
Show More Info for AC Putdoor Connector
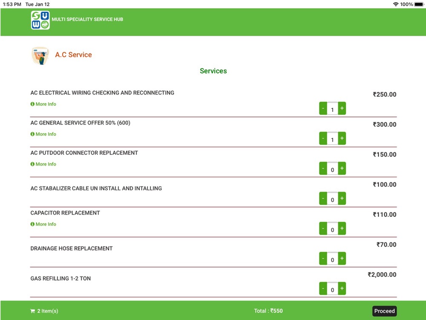click(x=43, y=164)
